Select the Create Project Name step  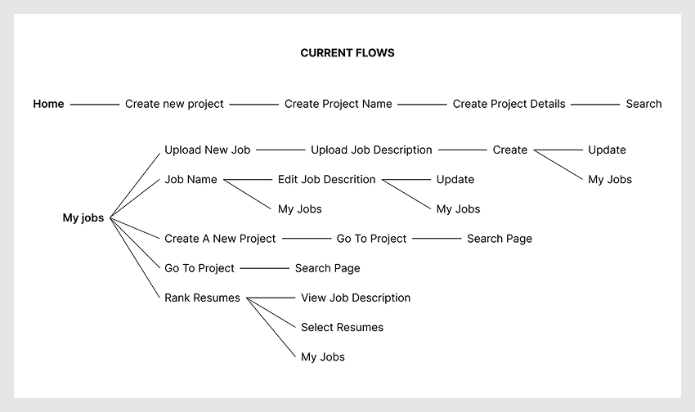338,104
